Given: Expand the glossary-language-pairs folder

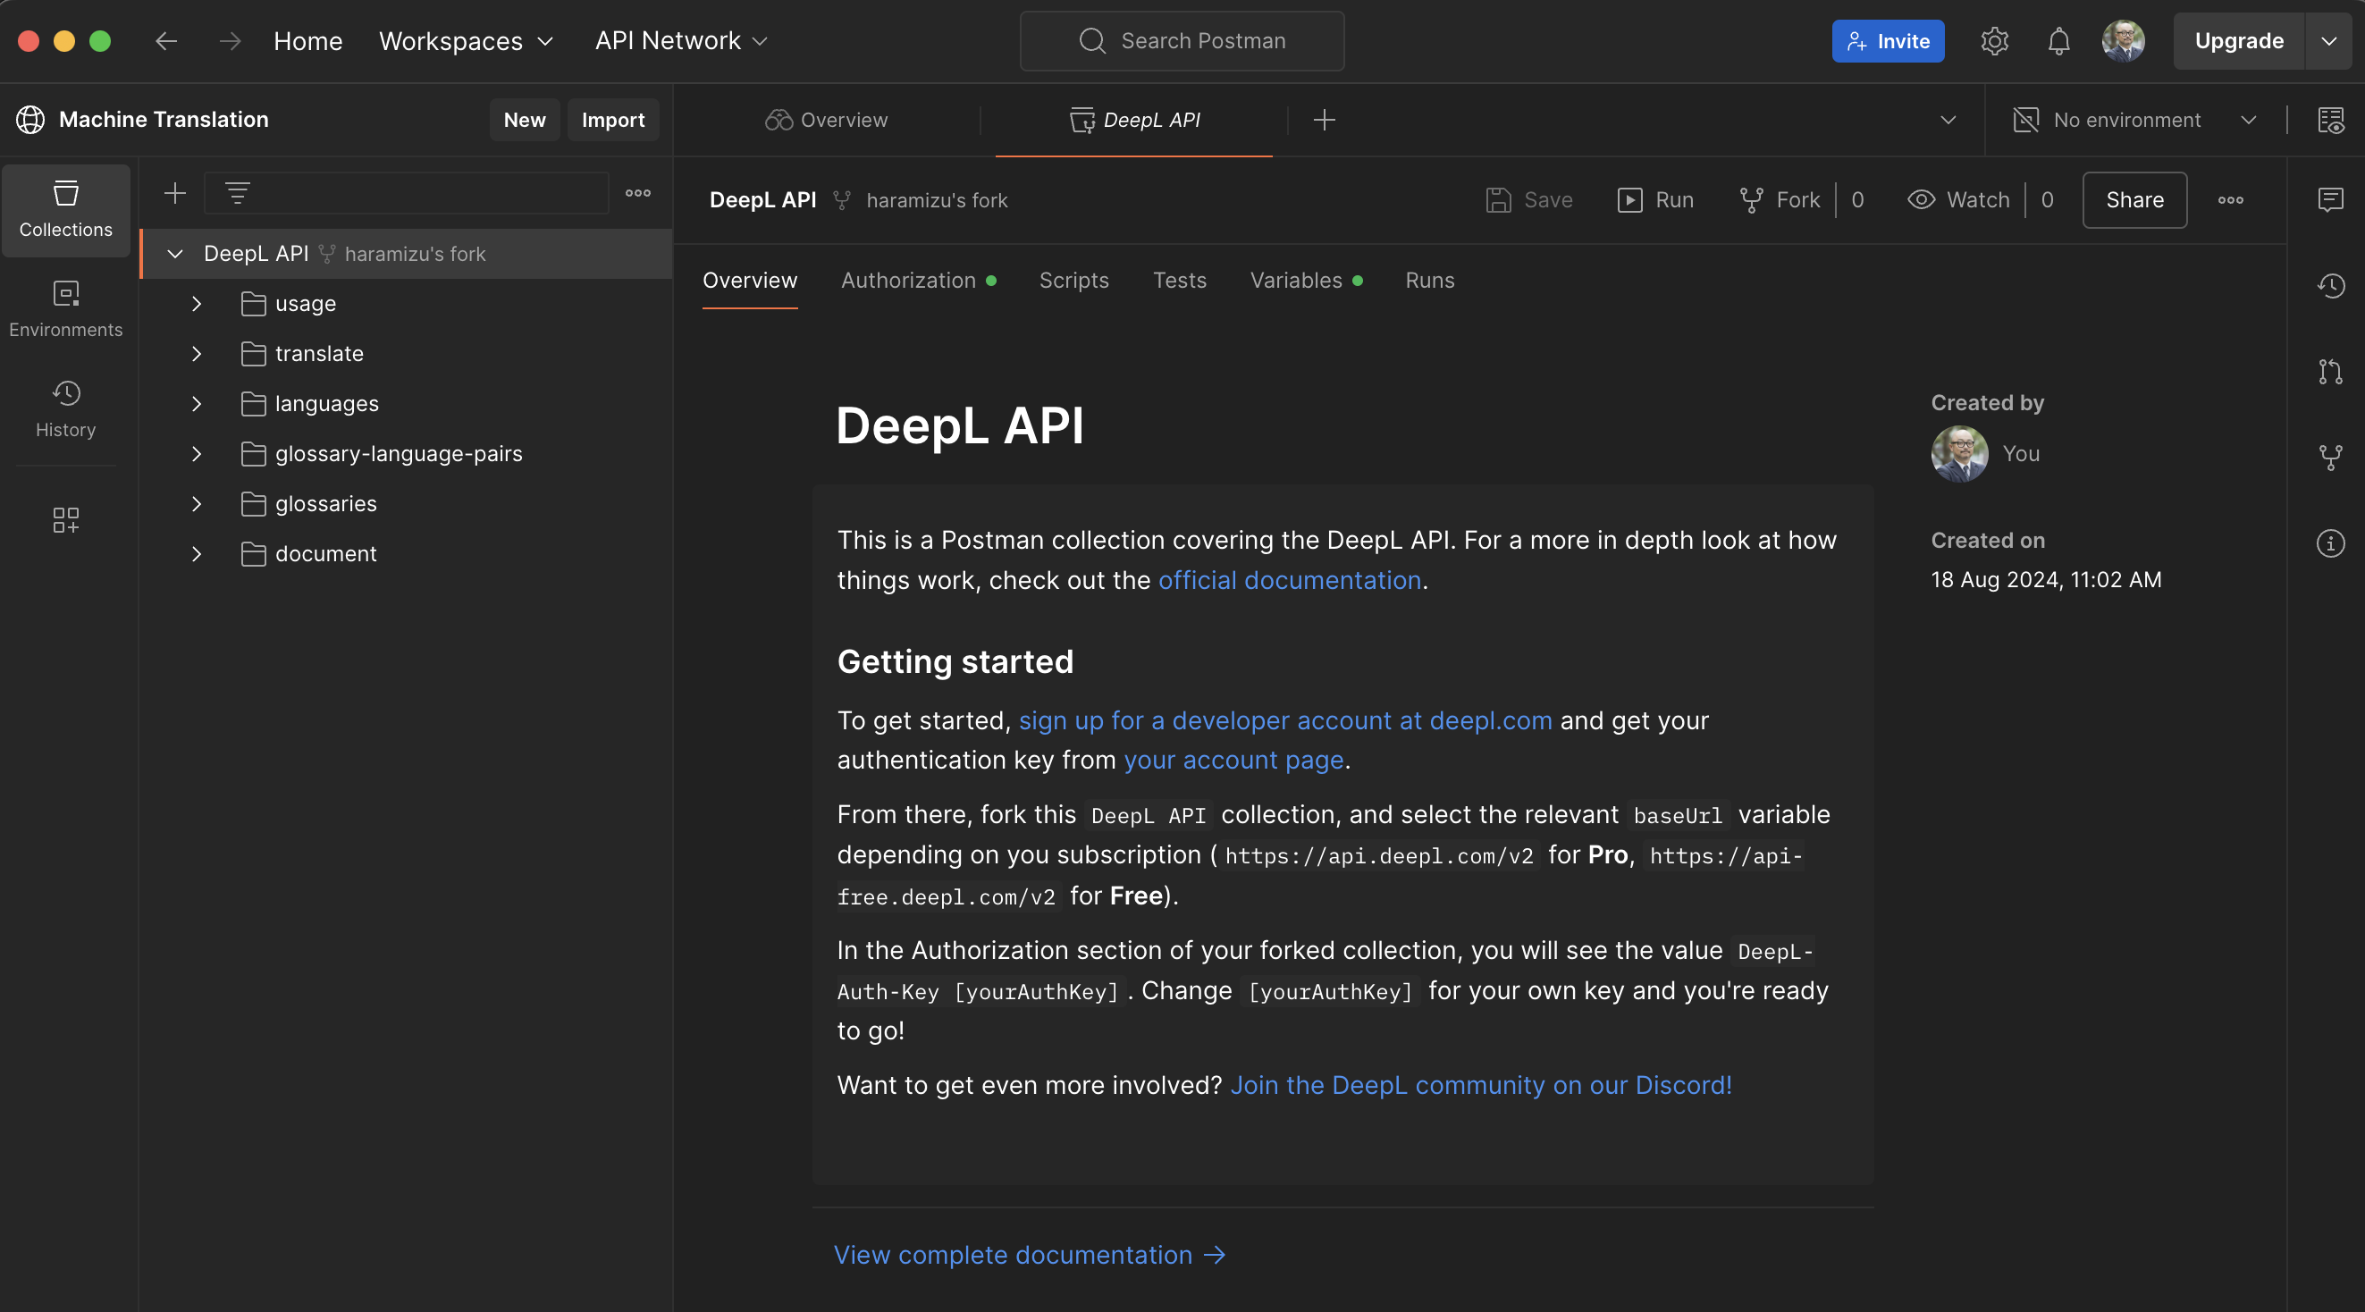Looking at the screenshot, I should point(196,453).
